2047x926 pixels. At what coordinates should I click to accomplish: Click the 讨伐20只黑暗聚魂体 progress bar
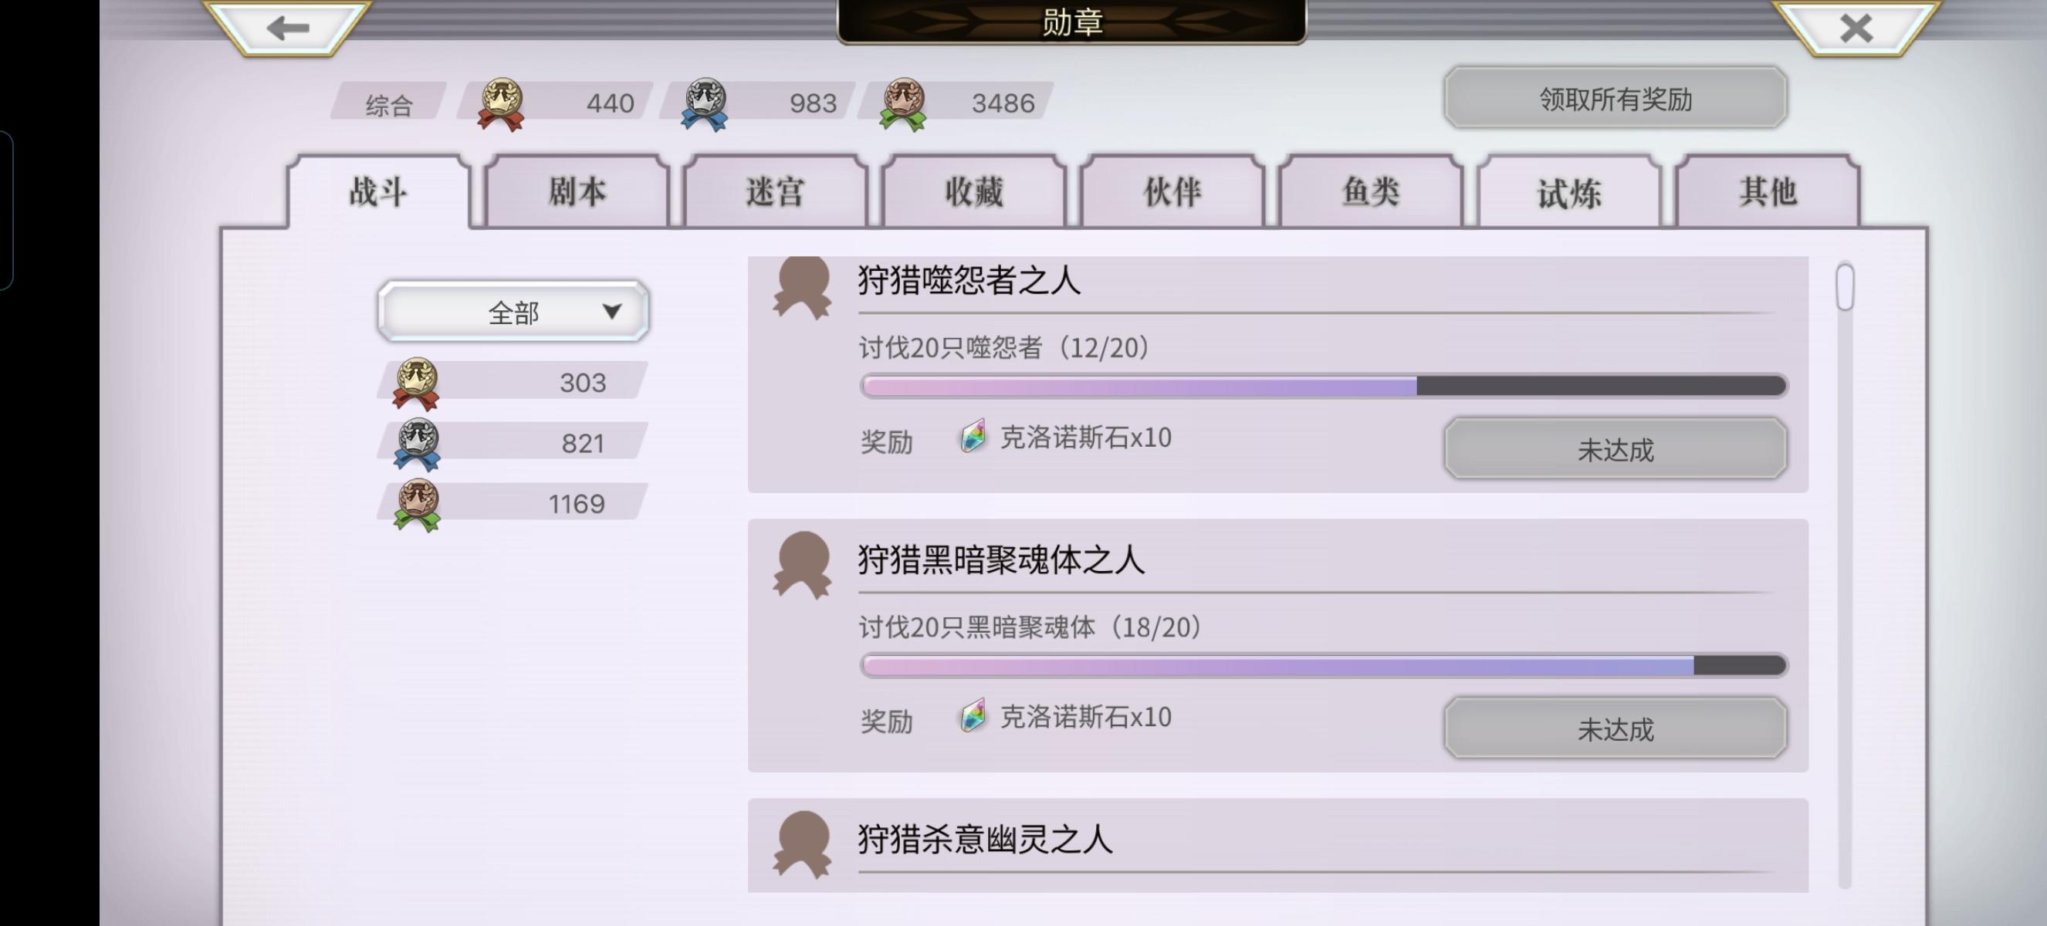point(1324,665)
